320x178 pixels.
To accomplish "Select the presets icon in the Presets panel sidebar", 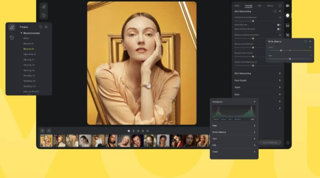I will (12, 27).
